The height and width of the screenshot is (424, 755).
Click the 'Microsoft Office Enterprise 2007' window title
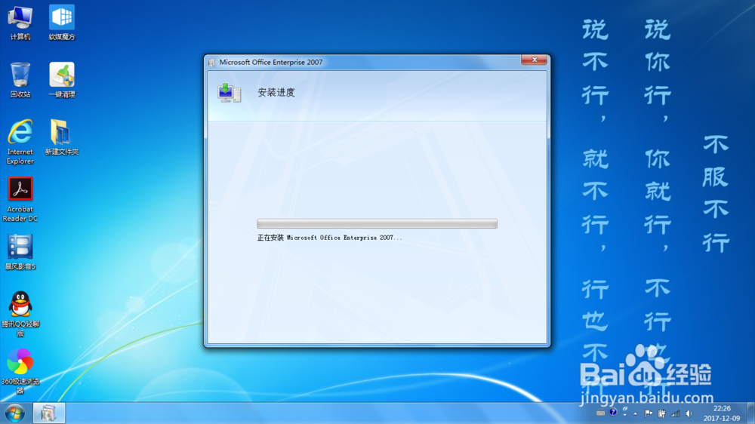click(x=270, y=62)
